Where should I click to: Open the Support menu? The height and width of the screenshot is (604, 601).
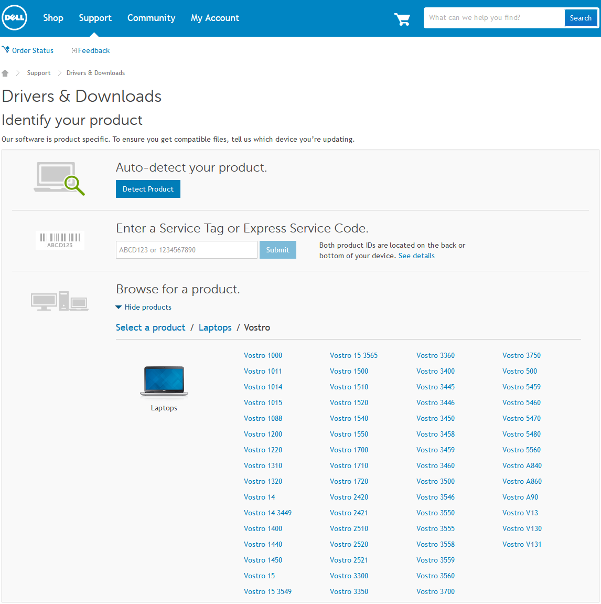pyautogui.click(x=95, y=18)
